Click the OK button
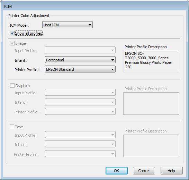Viewport: 189px width, 180px height. [x=117, y=171]
